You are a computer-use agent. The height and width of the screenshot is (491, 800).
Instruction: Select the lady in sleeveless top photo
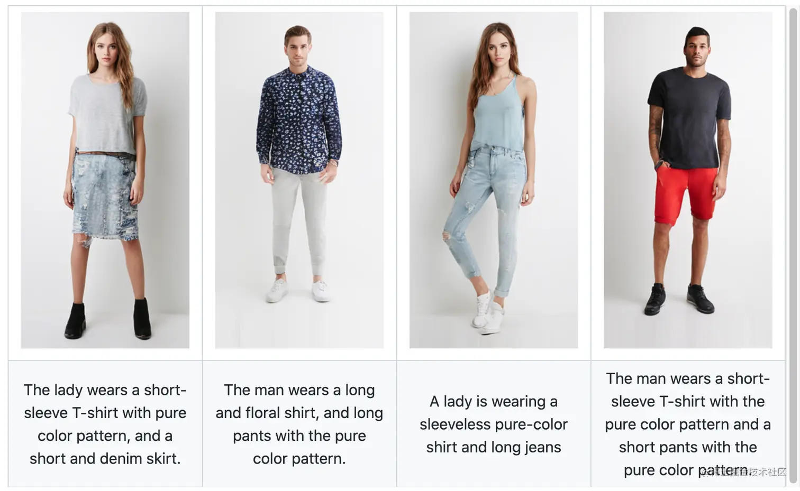click(494, 180)
